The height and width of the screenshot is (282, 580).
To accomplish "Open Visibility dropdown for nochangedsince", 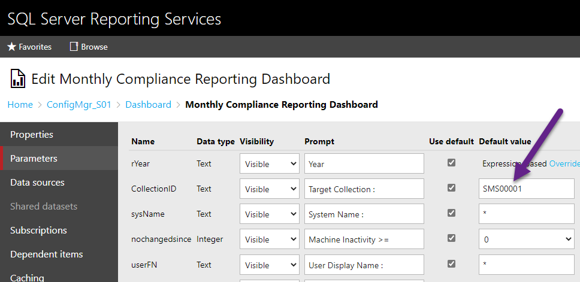I will click(x=270, y=239).
